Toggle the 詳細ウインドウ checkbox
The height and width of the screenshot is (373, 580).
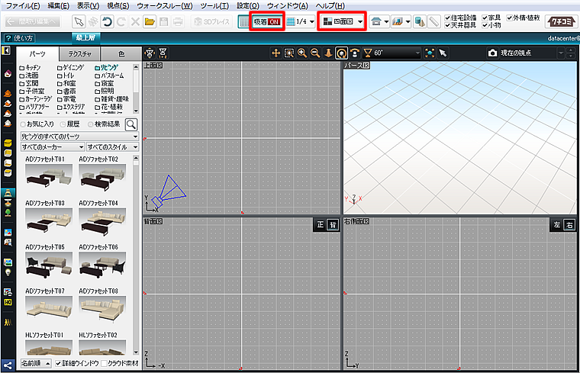[x=58, y=363]
